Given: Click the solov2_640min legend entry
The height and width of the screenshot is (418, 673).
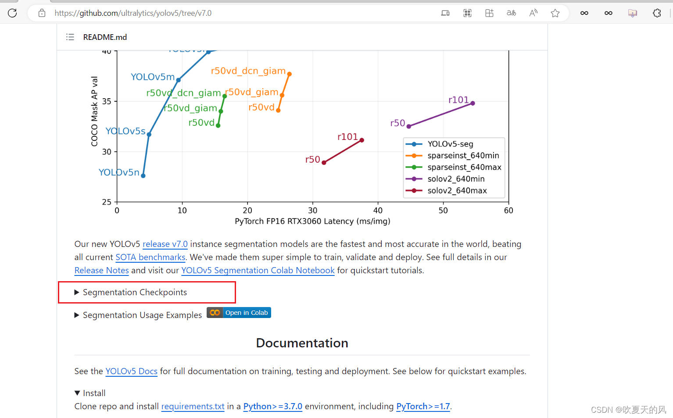Looking at the screenshot, I should 445,179.
